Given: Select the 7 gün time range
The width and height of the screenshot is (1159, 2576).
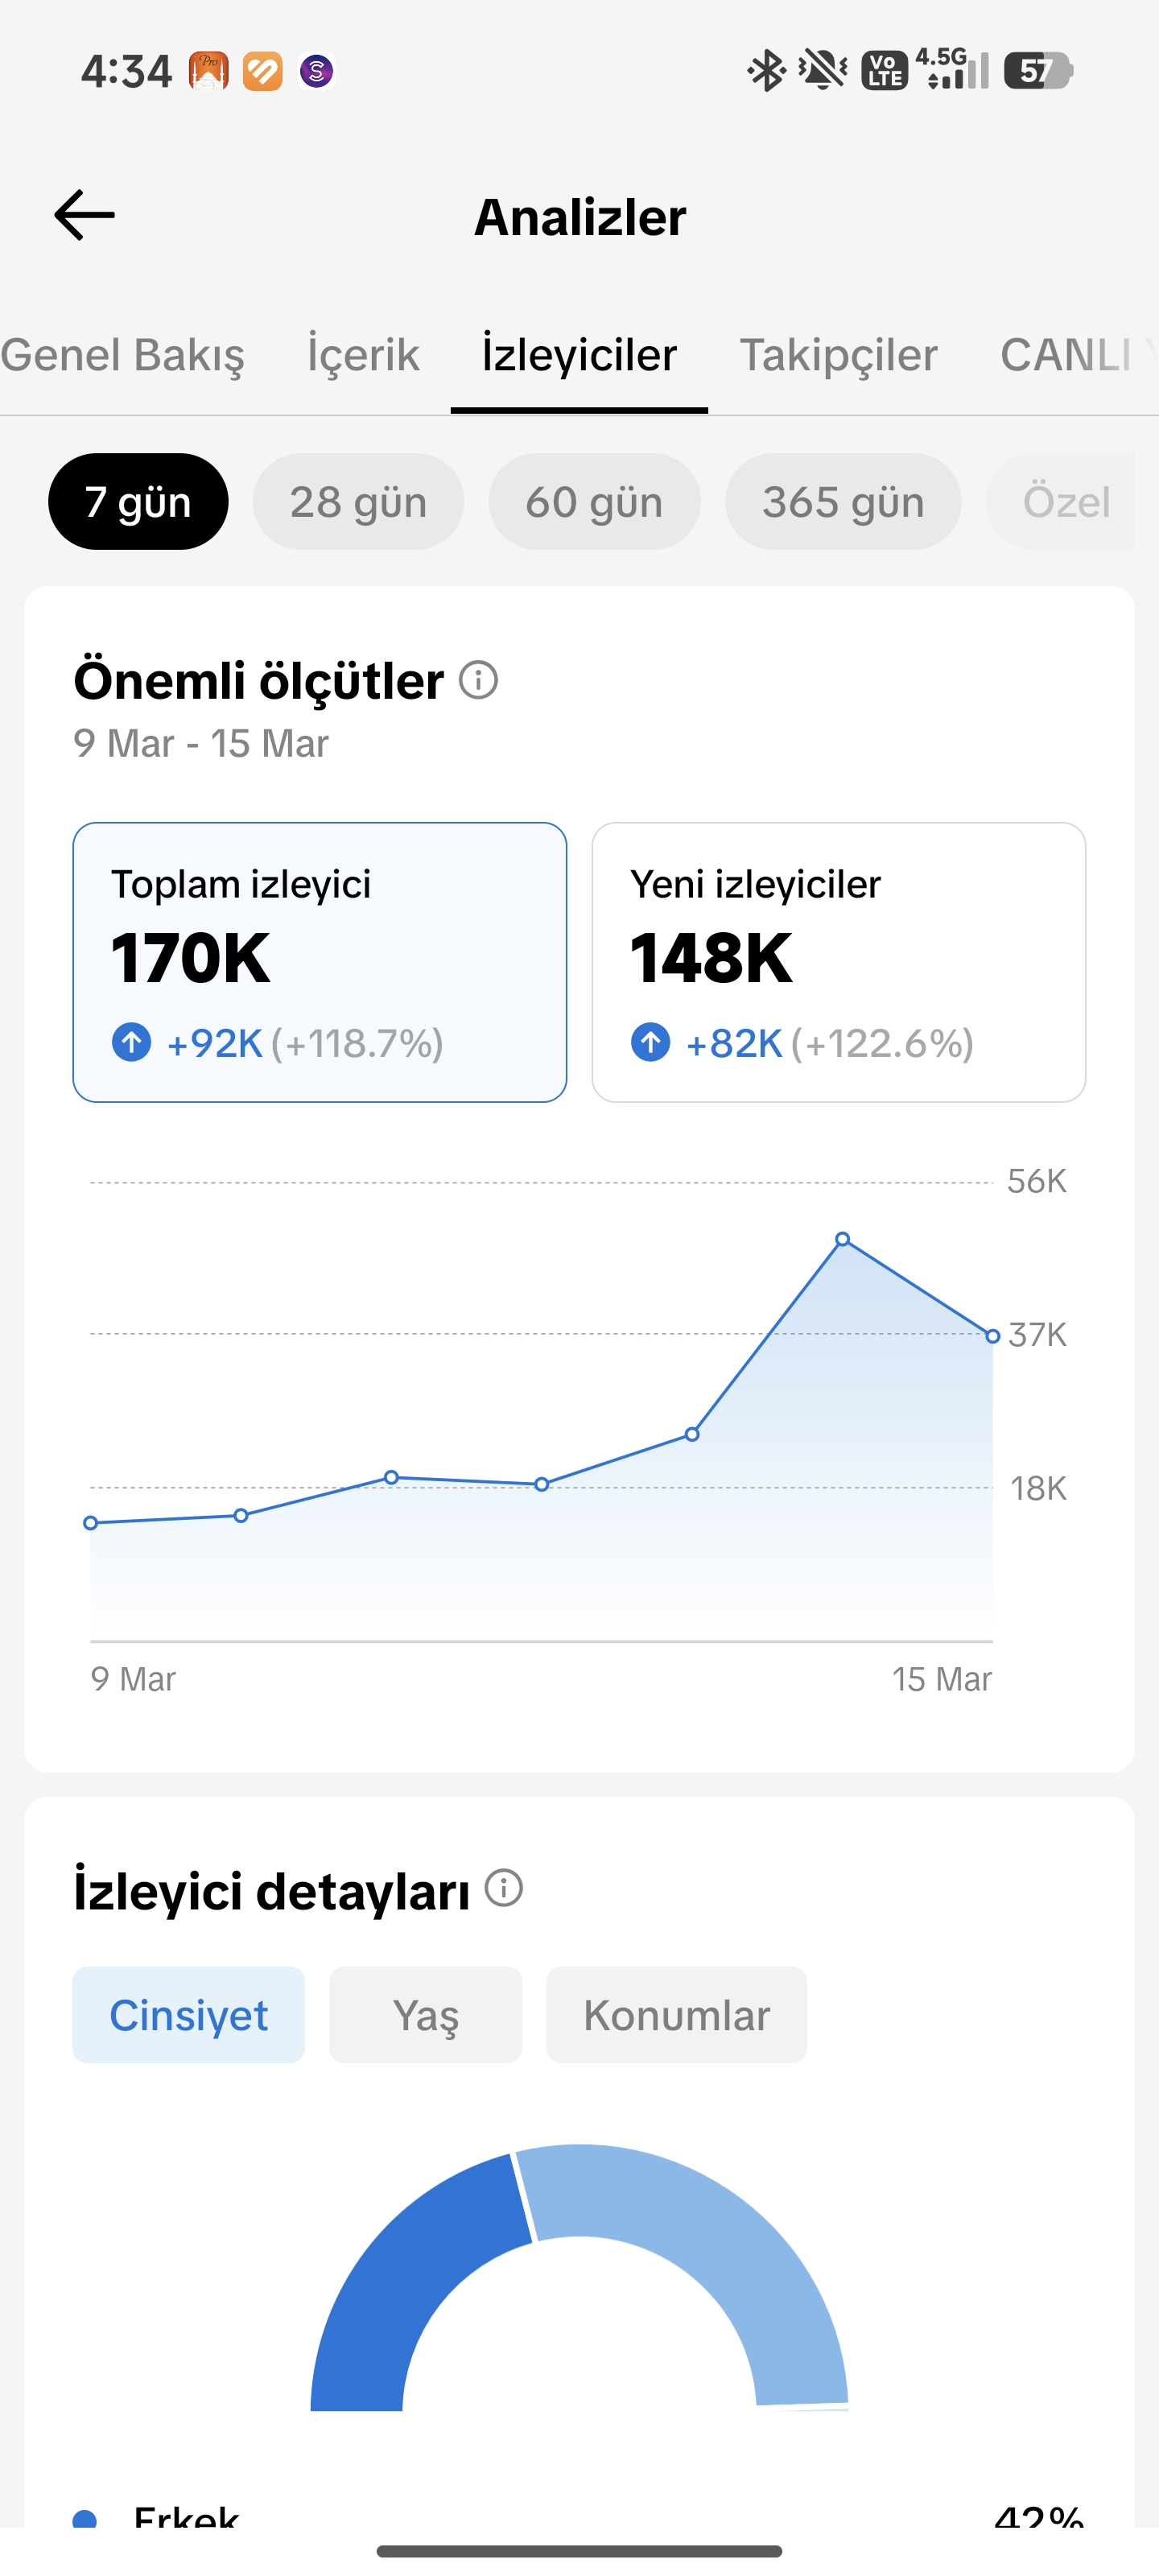Looking at the screenshot, I should (x=138, y=501).
